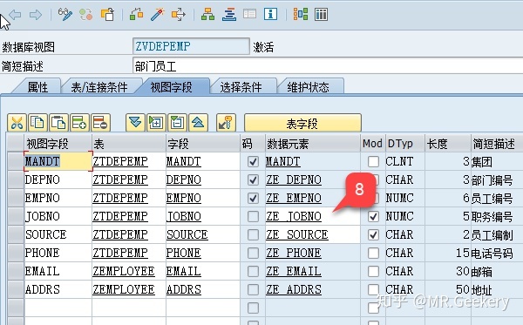Image resolution: width=523 pixels, height=325 pixels.
Task: Check the key checkbox for the PHONE row
Action: 253,253
